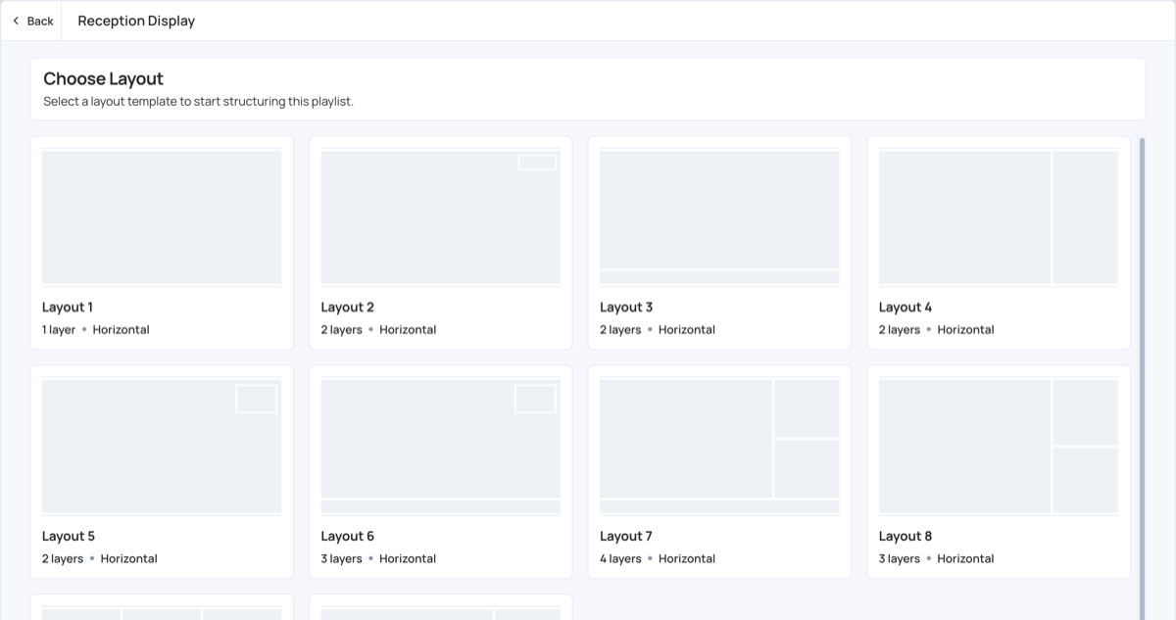The image size is (1176, 620).
Task: Click the Layout 7 title text
Action: pos(626,536)
